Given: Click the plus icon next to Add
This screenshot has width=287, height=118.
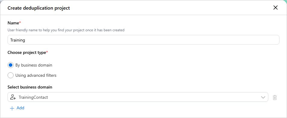Looking at the screenshot, I should pyautogui.click(x=12, y=108).
